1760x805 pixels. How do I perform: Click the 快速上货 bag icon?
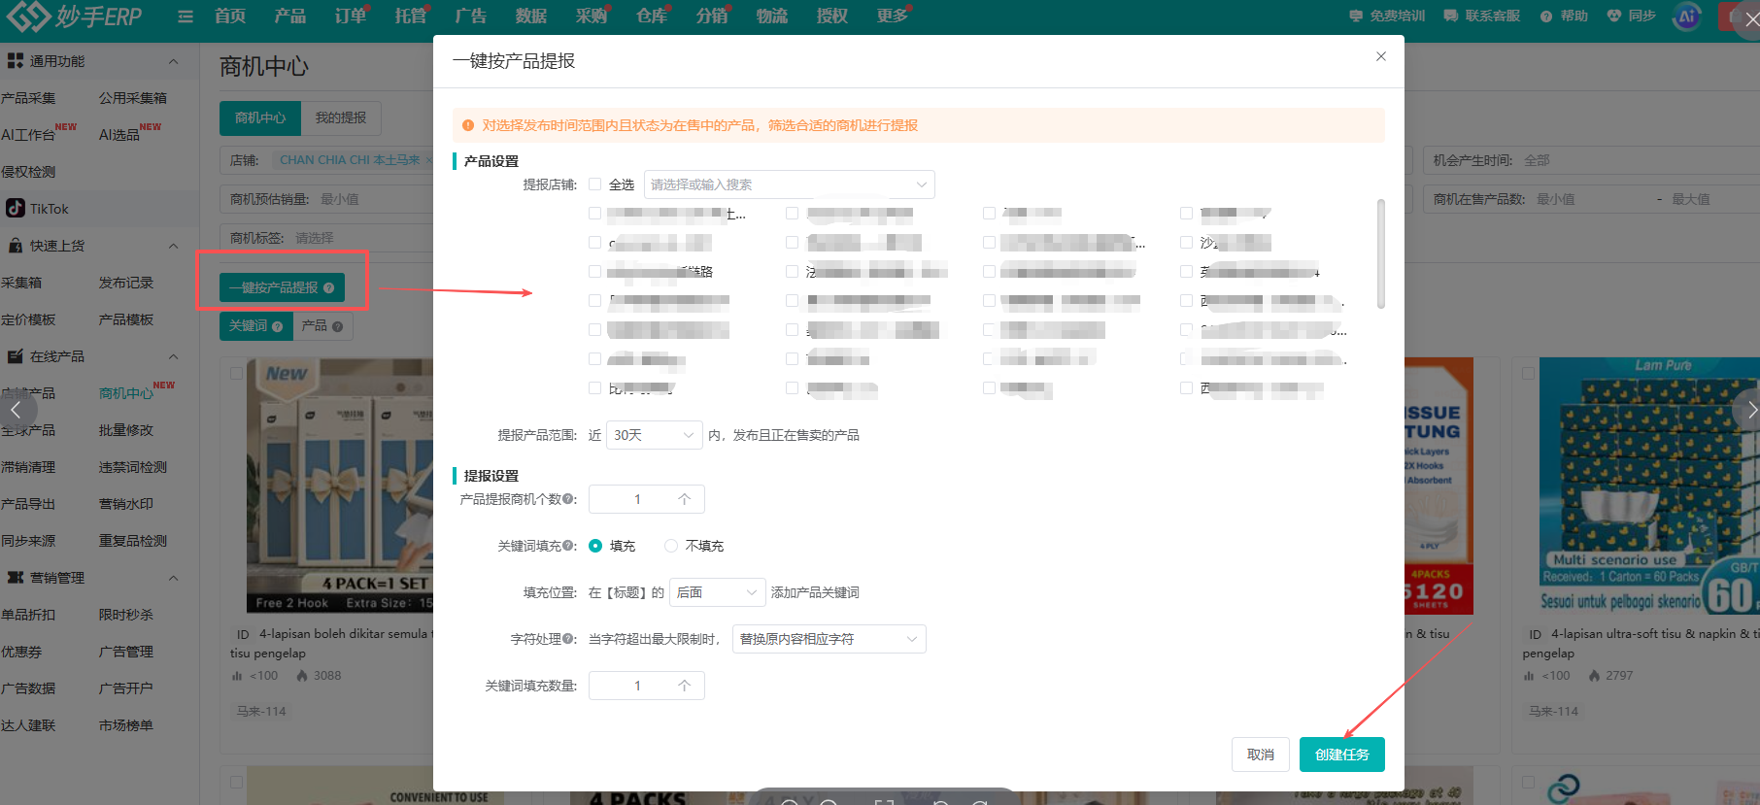16,245
